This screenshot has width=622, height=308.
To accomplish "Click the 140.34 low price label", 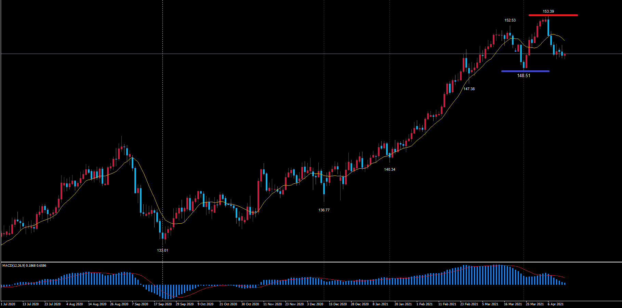I will [389, 169].
